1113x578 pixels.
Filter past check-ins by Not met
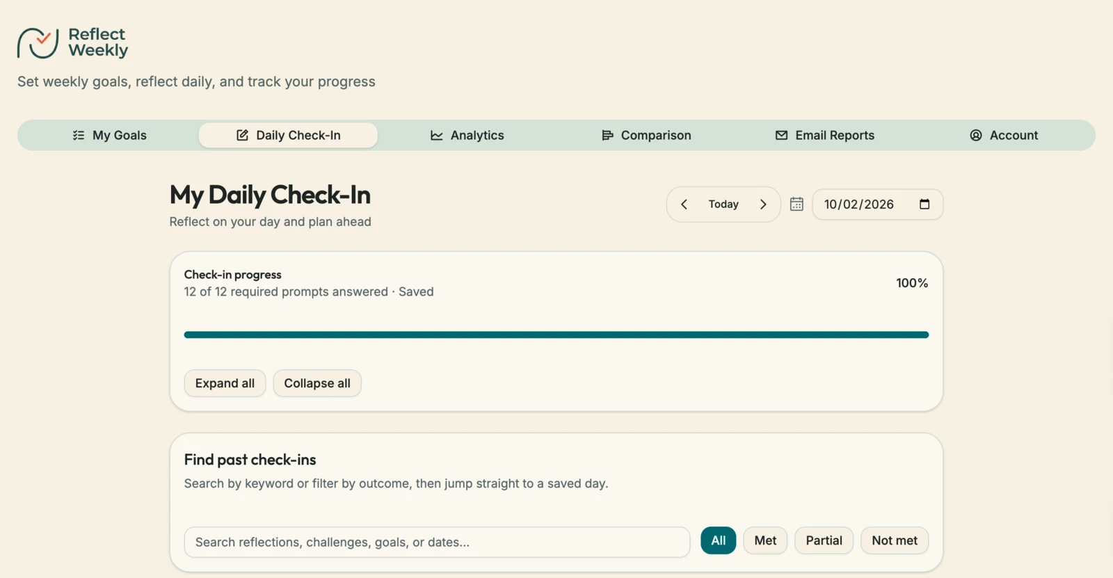tap(895, 540)
